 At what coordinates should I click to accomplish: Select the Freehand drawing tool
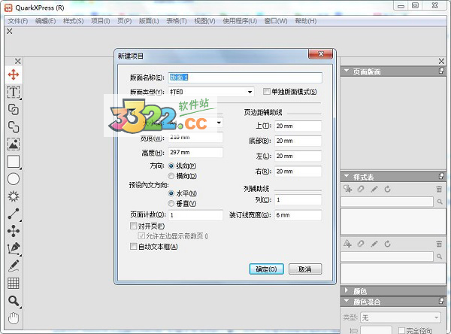pyautogui.click(x=14, y=266)
